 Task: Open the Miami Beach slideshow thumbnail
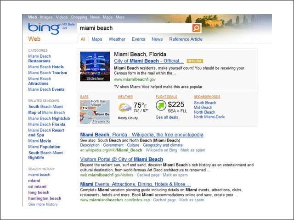(95, 66)
